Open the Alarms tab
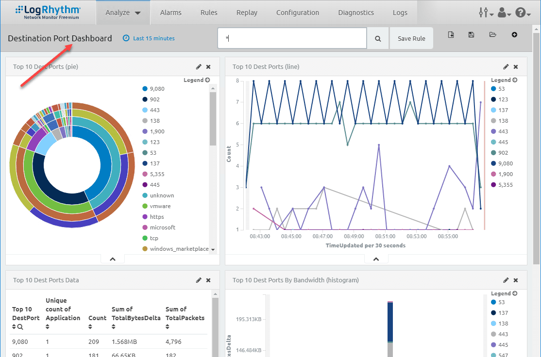The image size is (541, 357). [170, 13]
